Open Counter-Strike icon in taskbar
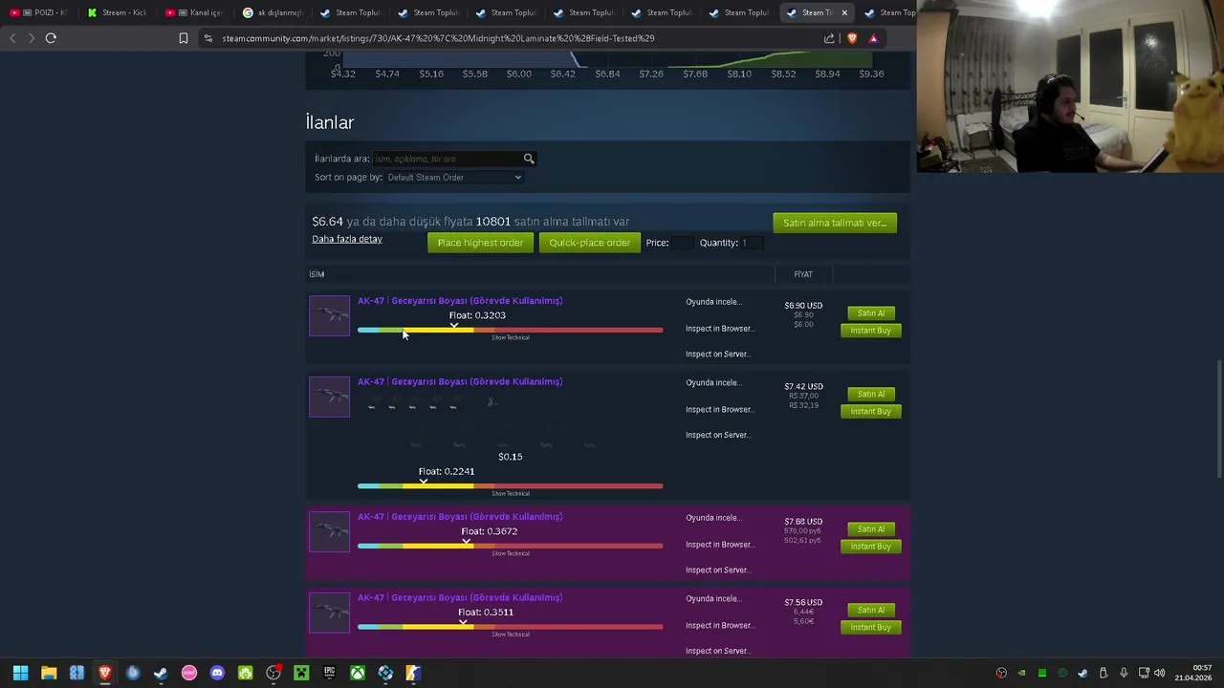The height and width of the screenshot is (688, 1224). 413,673
